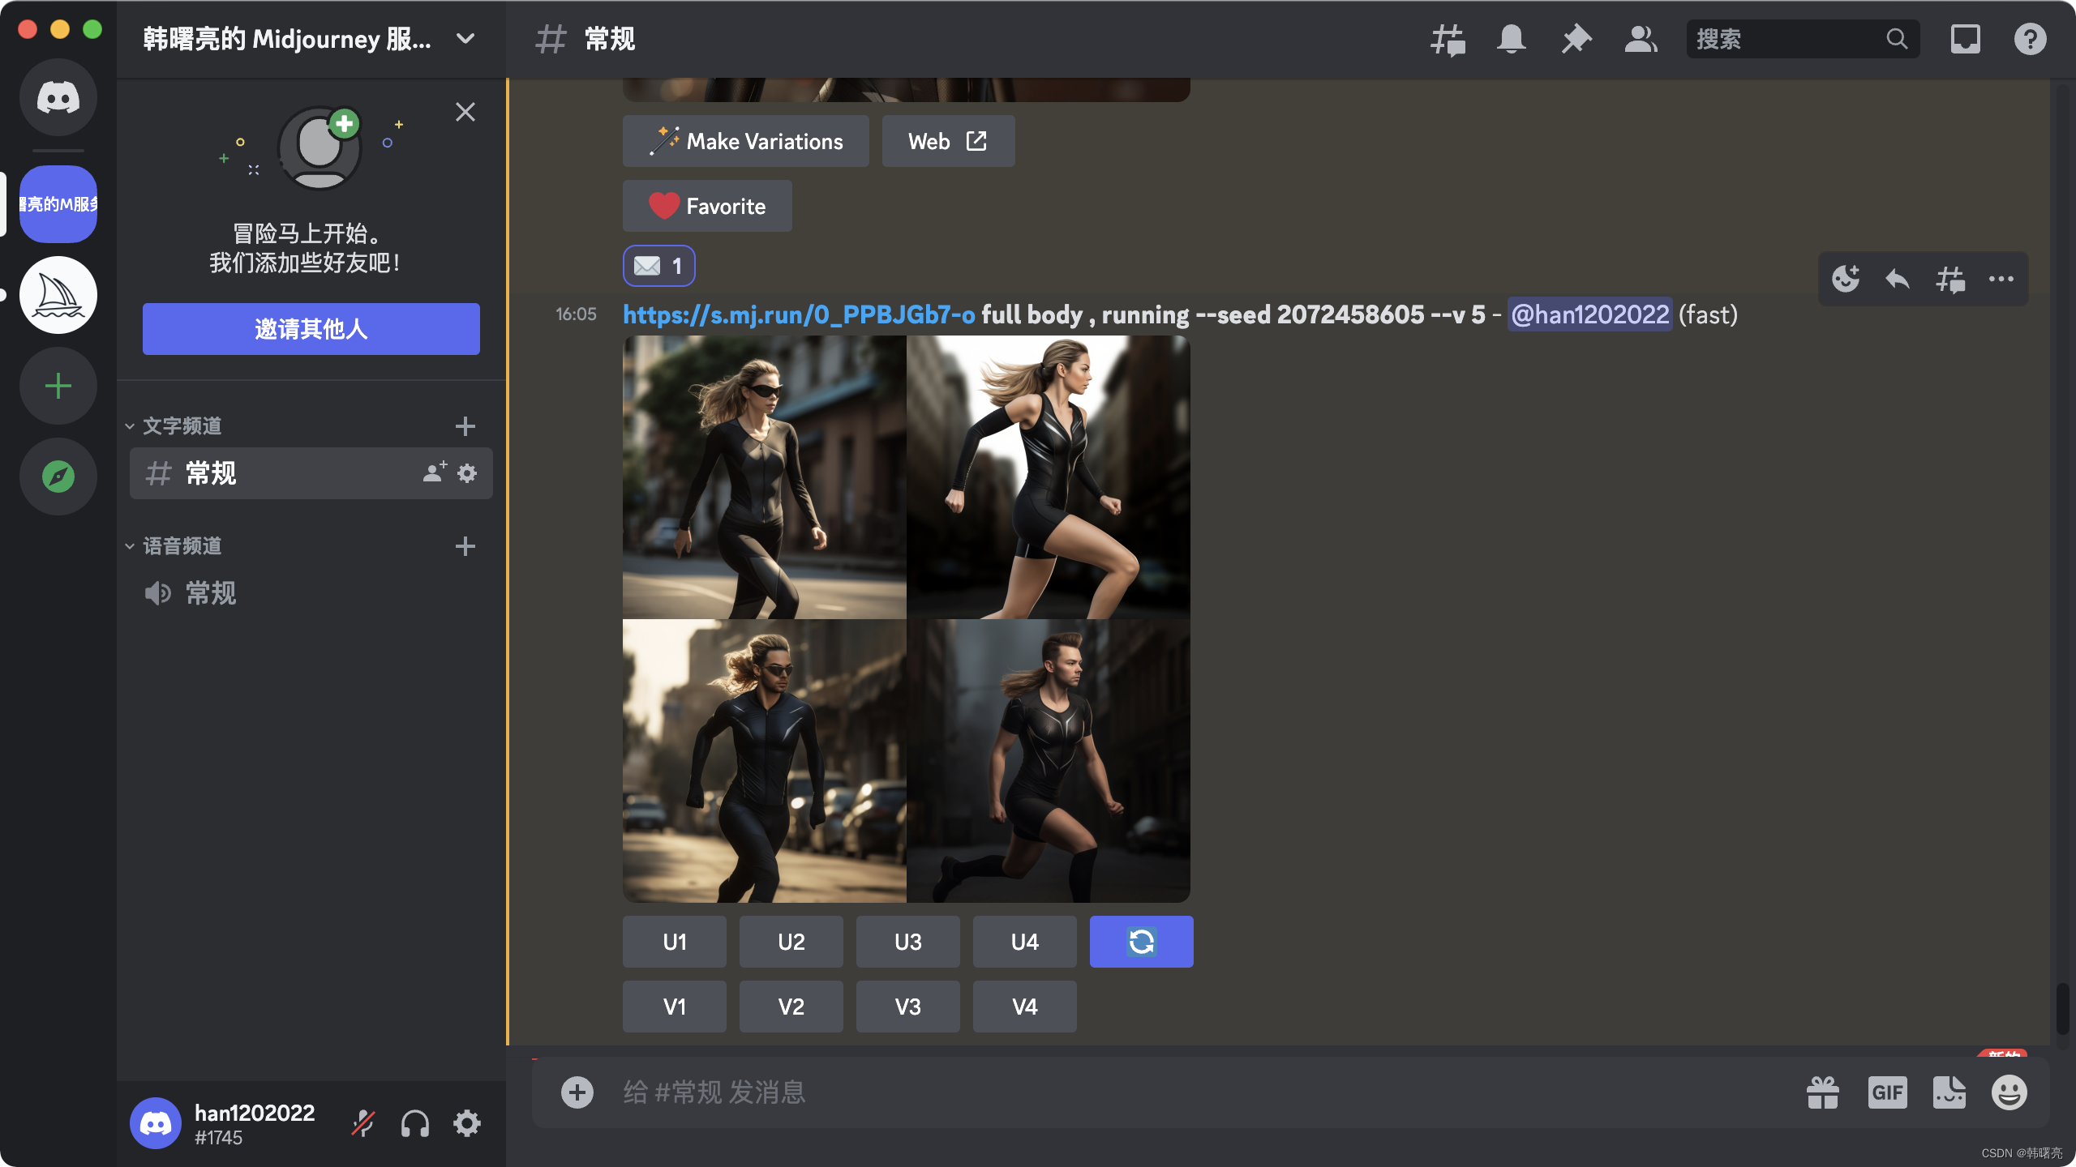Select V4 variation option
The width and height of the screenshot is (2076, 1167).
coord(1023,1006)
